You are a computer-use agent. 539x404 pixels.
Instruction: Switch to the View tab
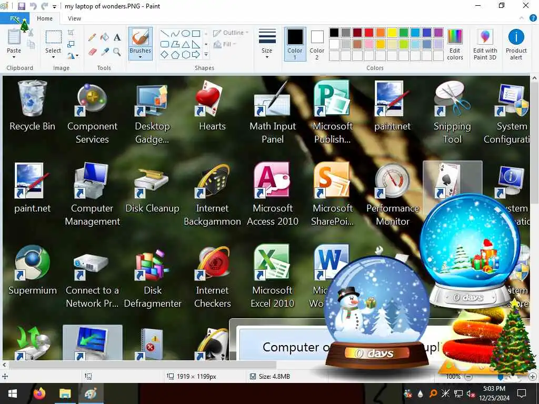coord(74,18)
